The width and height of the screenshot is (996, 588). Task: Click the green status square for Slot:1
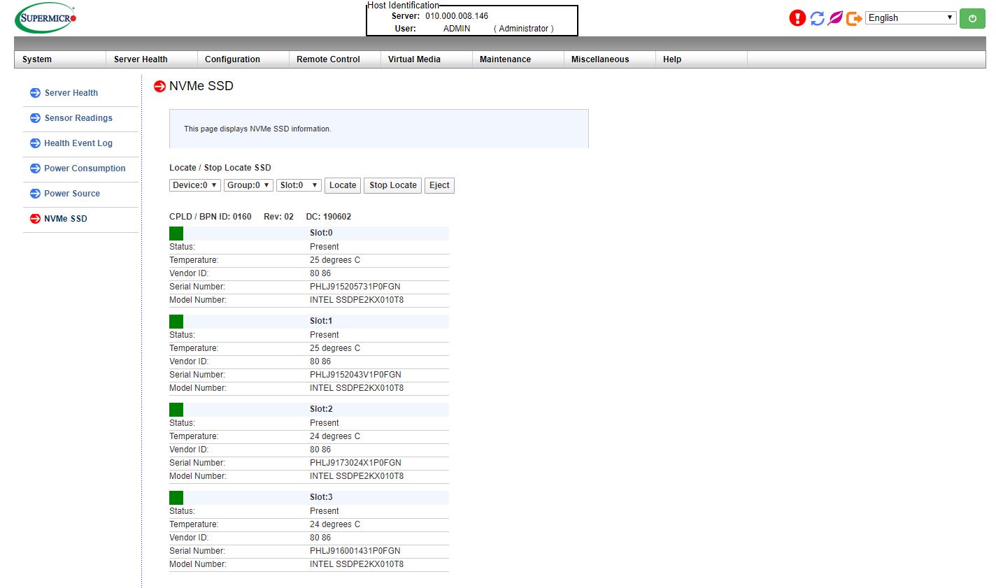pos(176,322)
